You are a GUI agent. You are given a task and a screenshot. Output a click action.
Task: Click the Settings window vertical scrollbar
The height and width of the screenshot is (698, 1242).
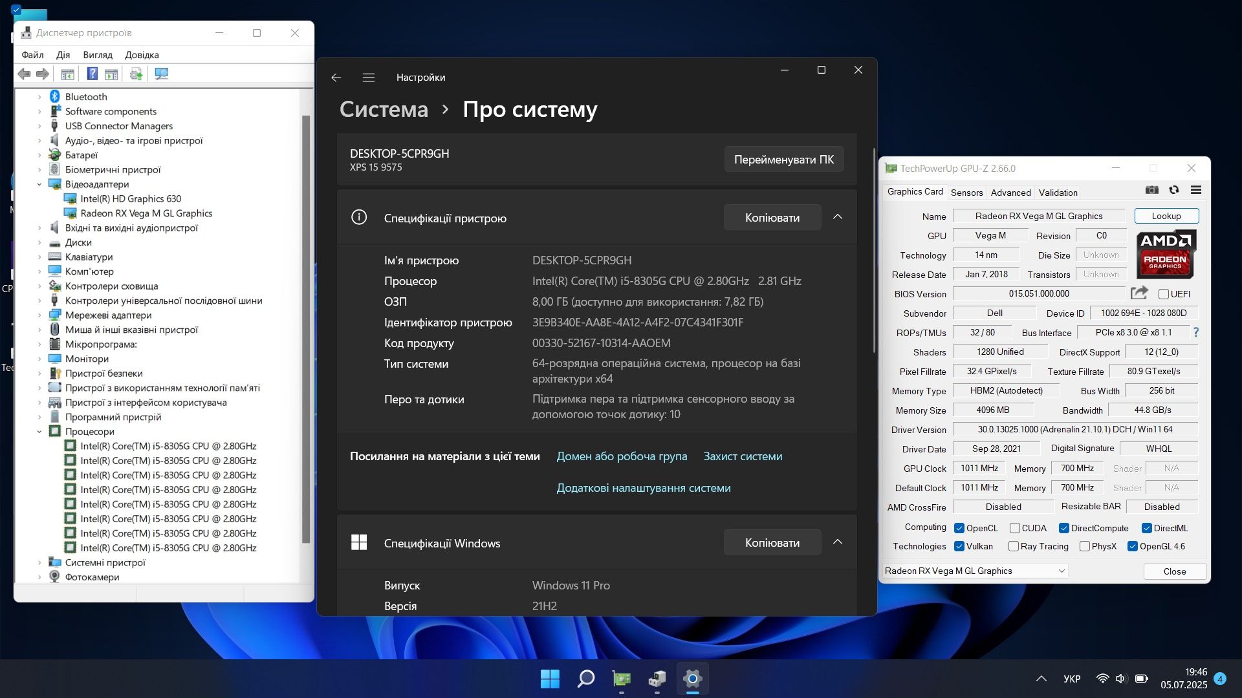[874, 251]
